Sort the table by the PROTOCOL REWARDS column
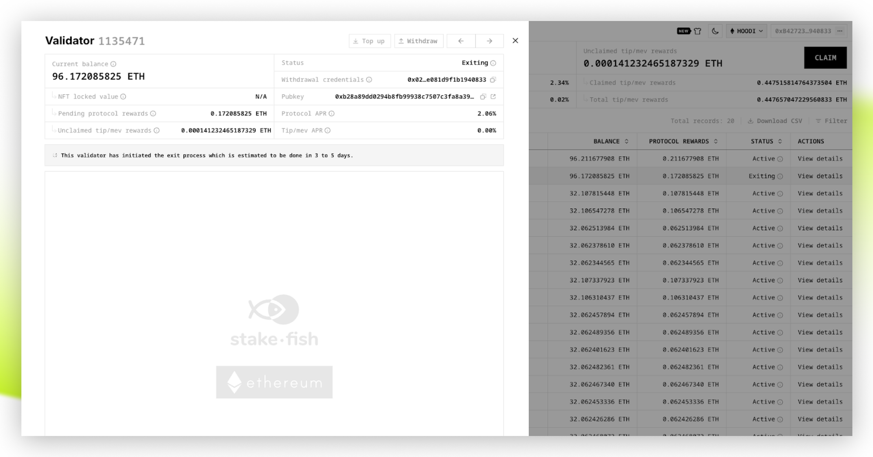This screenshot has height=457, width=873. coord(684,142)
